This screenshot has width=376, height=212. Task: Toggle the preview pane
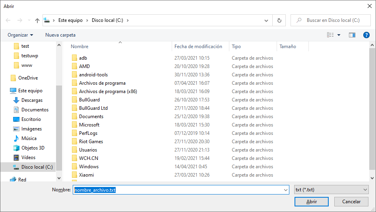[x=352, y=35]
